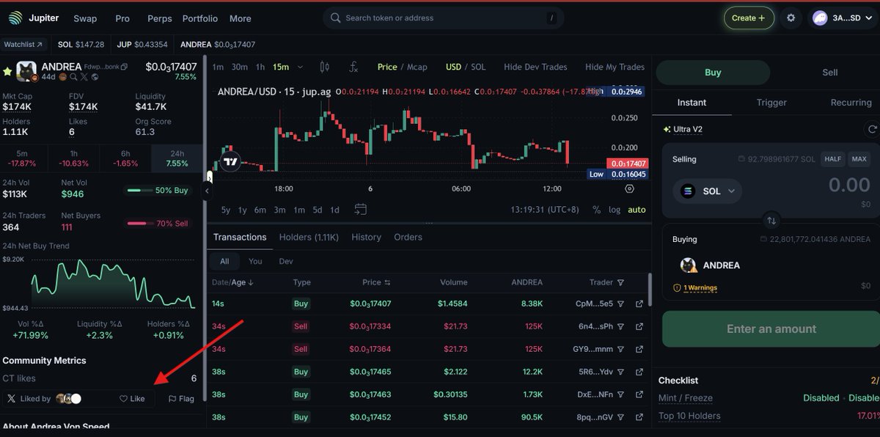The width and height of the screenshot is (880, 437).
Task: Click the TradingView logo on the chart
Action: (x=230, y=161)
